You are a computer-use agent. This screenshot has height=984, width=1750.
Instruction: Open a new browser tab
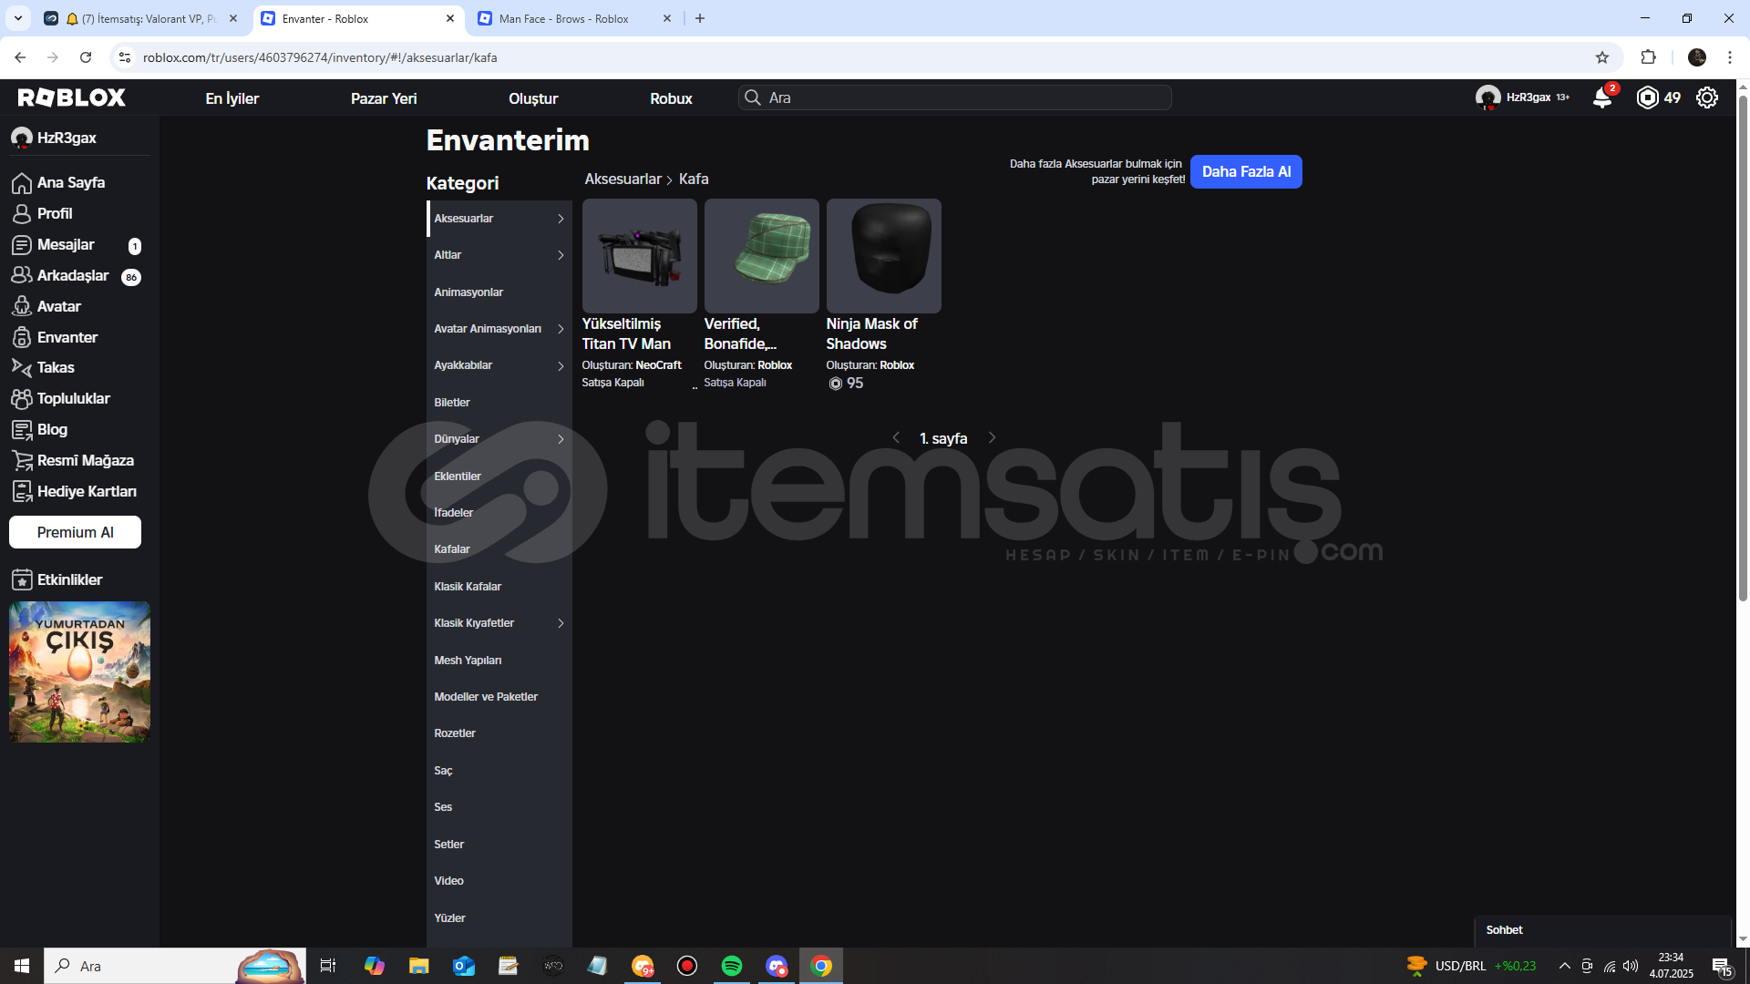click(x=700, y=18)
